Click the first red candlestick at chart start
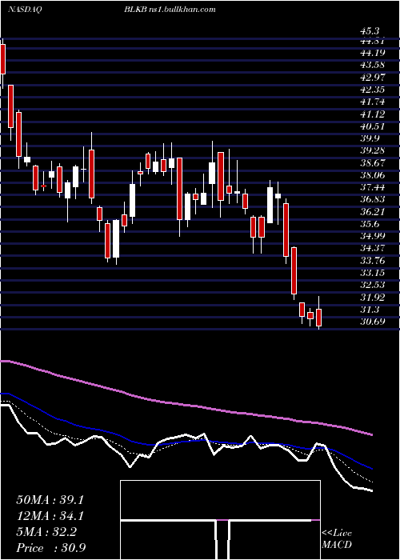 (x=3, y=59)
